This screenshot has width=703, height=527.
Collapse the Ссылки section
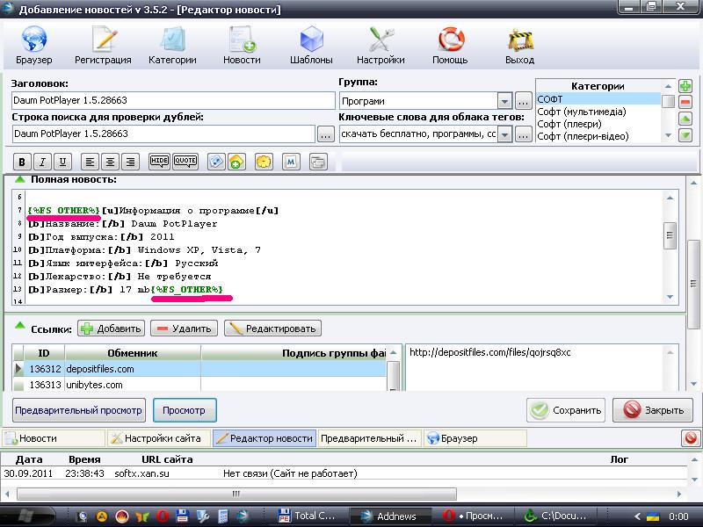pos(19,326)
